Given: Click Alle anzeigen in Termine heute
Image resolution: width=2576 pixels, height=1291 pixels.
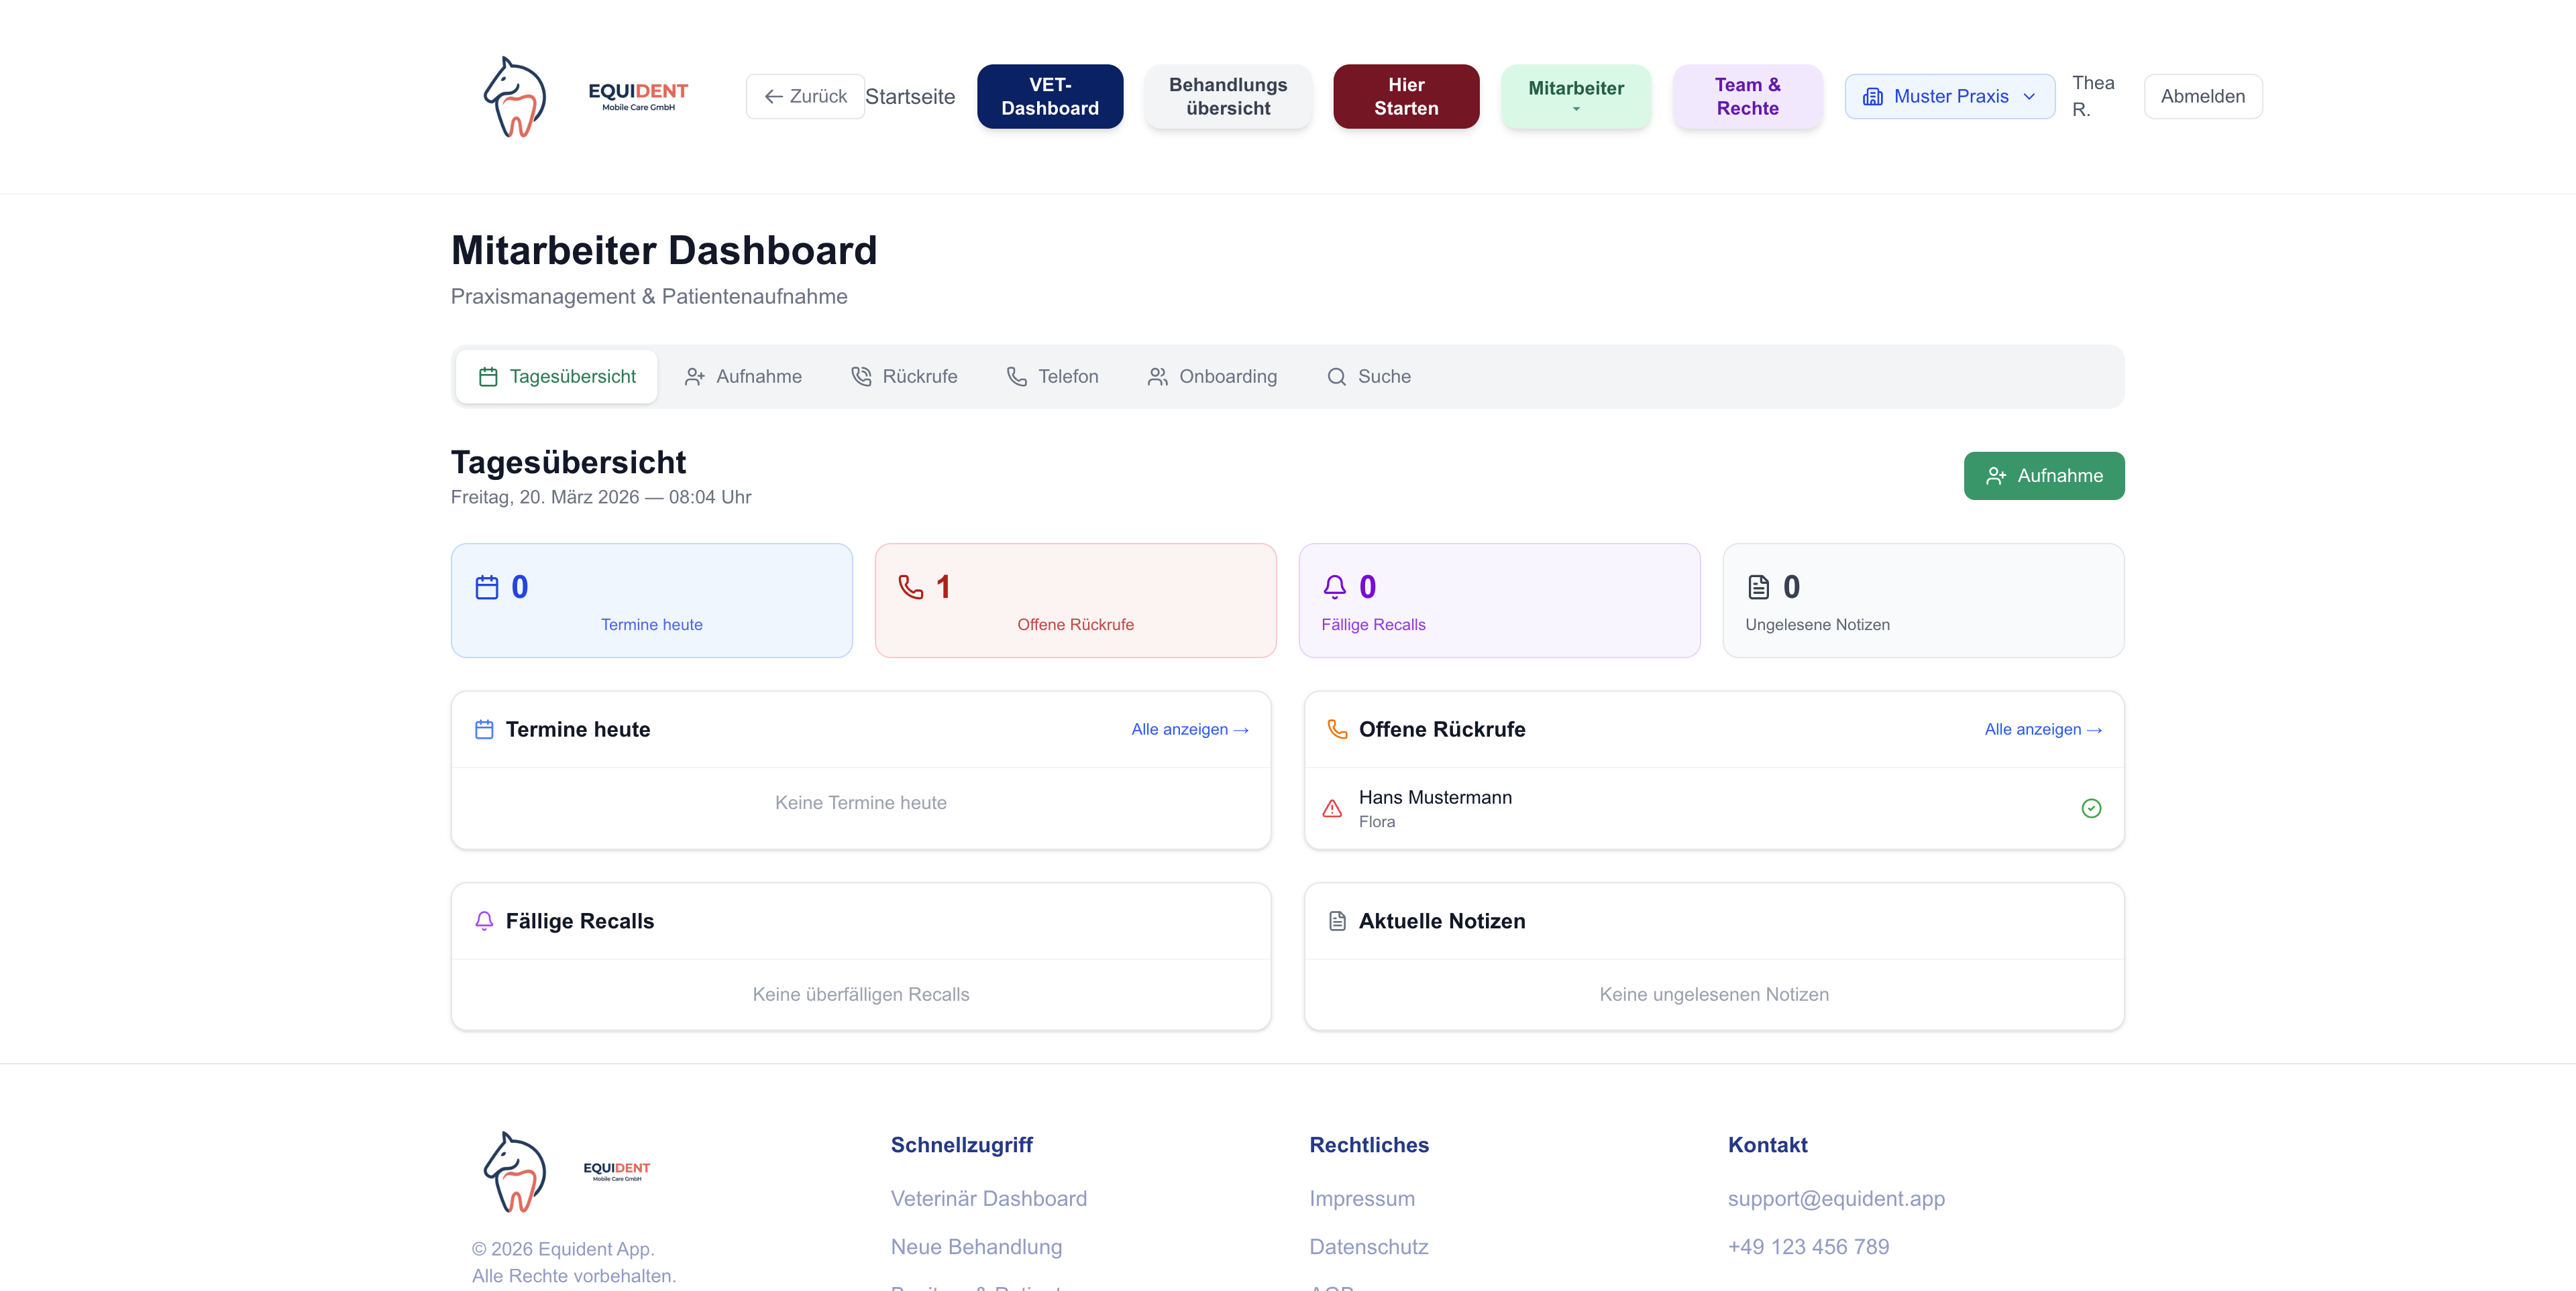Looking at the screenshot, I should (x=1189, y=729).
